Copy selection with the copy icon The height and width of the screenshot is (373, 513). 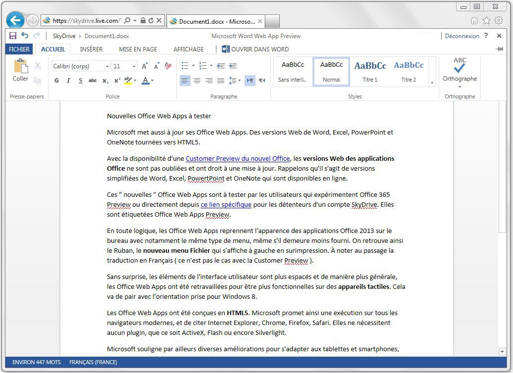(38, 81)
